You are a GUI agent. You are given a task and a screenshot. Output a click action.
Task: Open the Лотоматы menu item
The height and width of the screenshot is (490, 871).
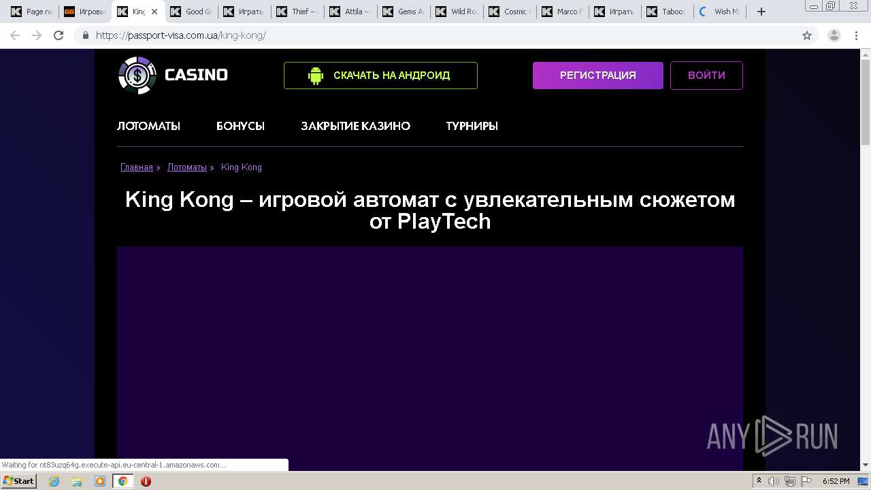[148, 126]
